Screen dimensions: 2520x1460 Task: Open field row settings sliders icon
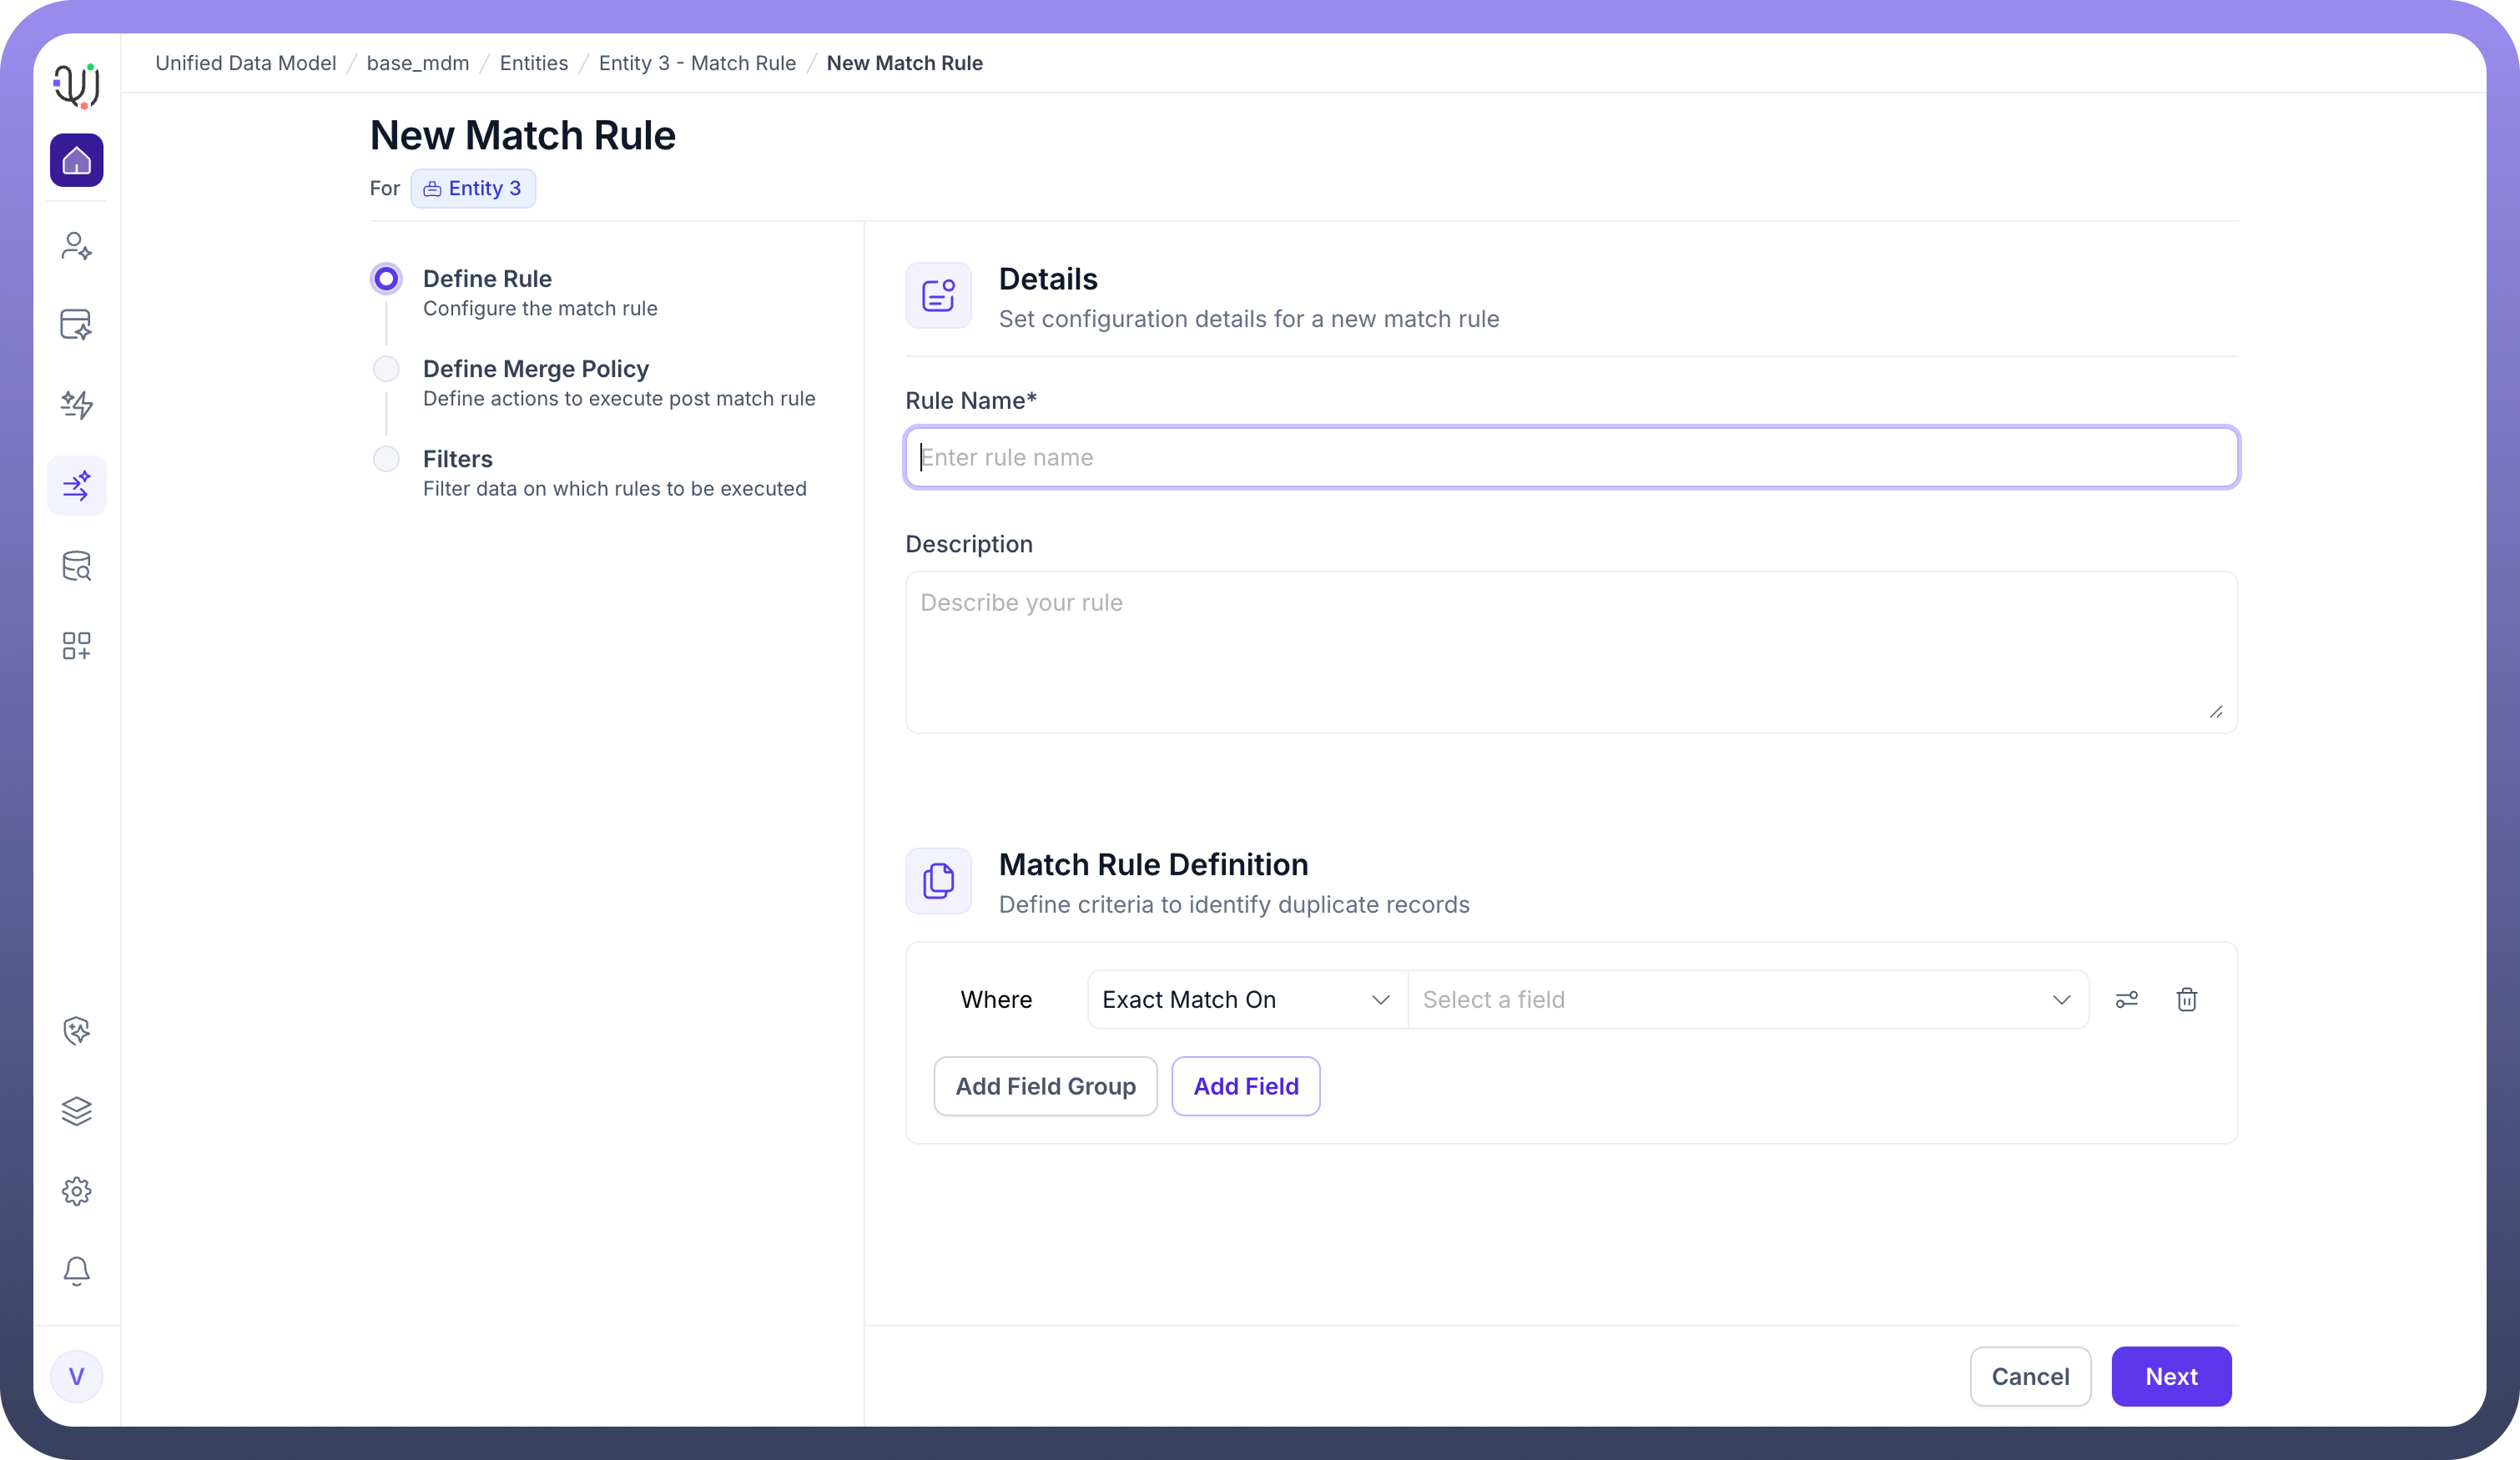point(2126,1000)
